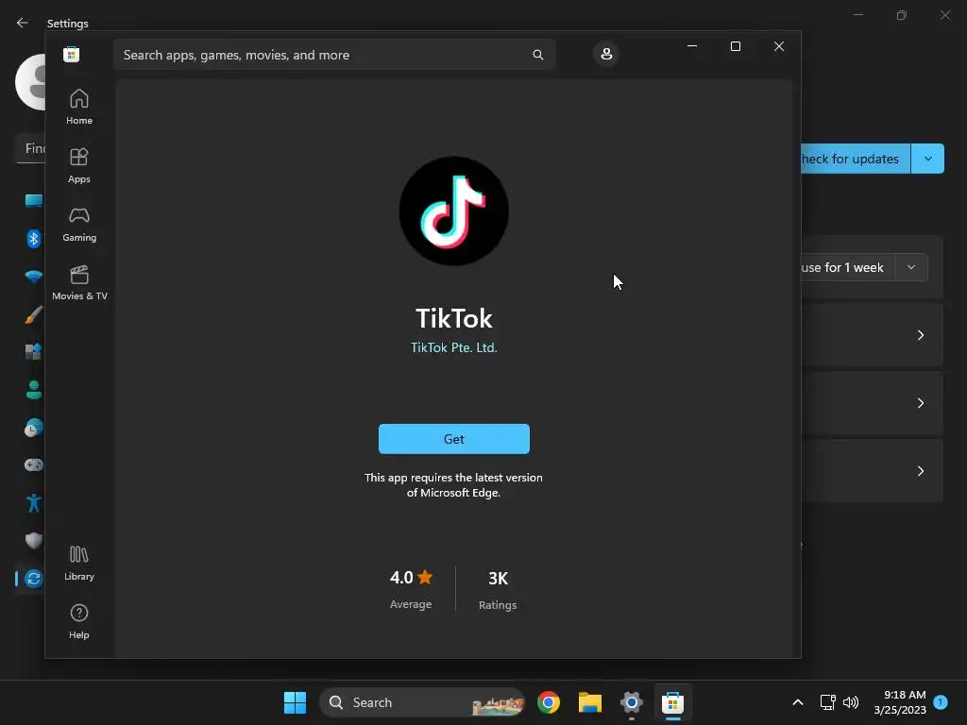Click Microsoft Store icon on taskbar
The image size is (967, 725).
[x=672, y=702]
